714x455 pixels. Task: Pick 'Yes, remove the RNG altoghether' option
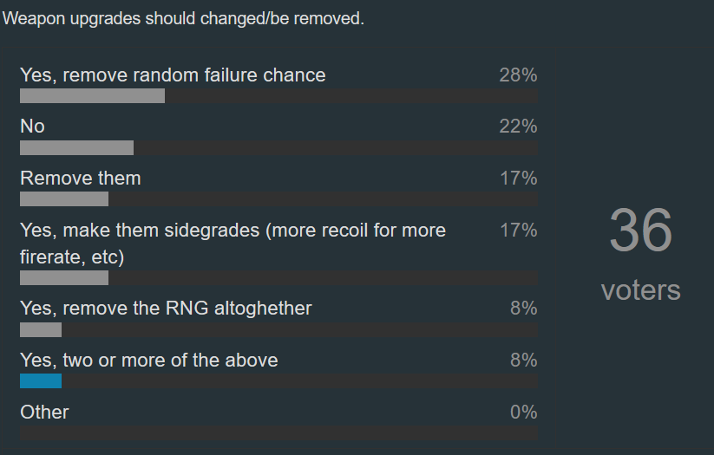pos(166,308)
